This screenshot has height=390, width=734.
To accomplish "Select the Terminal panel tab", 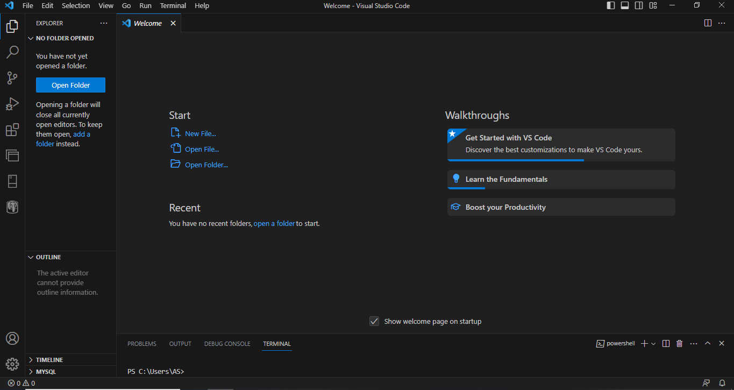I will click(x=277, y=343).
